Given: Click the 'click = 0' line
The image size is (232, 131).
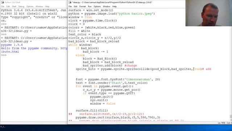Looking at the screenshot, I should click(x=76, y=24).
